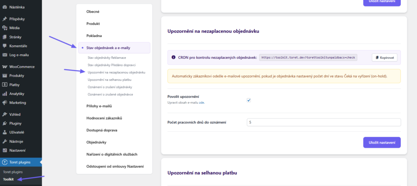417x186 pixels.
Task: Select Toret plugins submenu entry
Action: tap(13, 172)
